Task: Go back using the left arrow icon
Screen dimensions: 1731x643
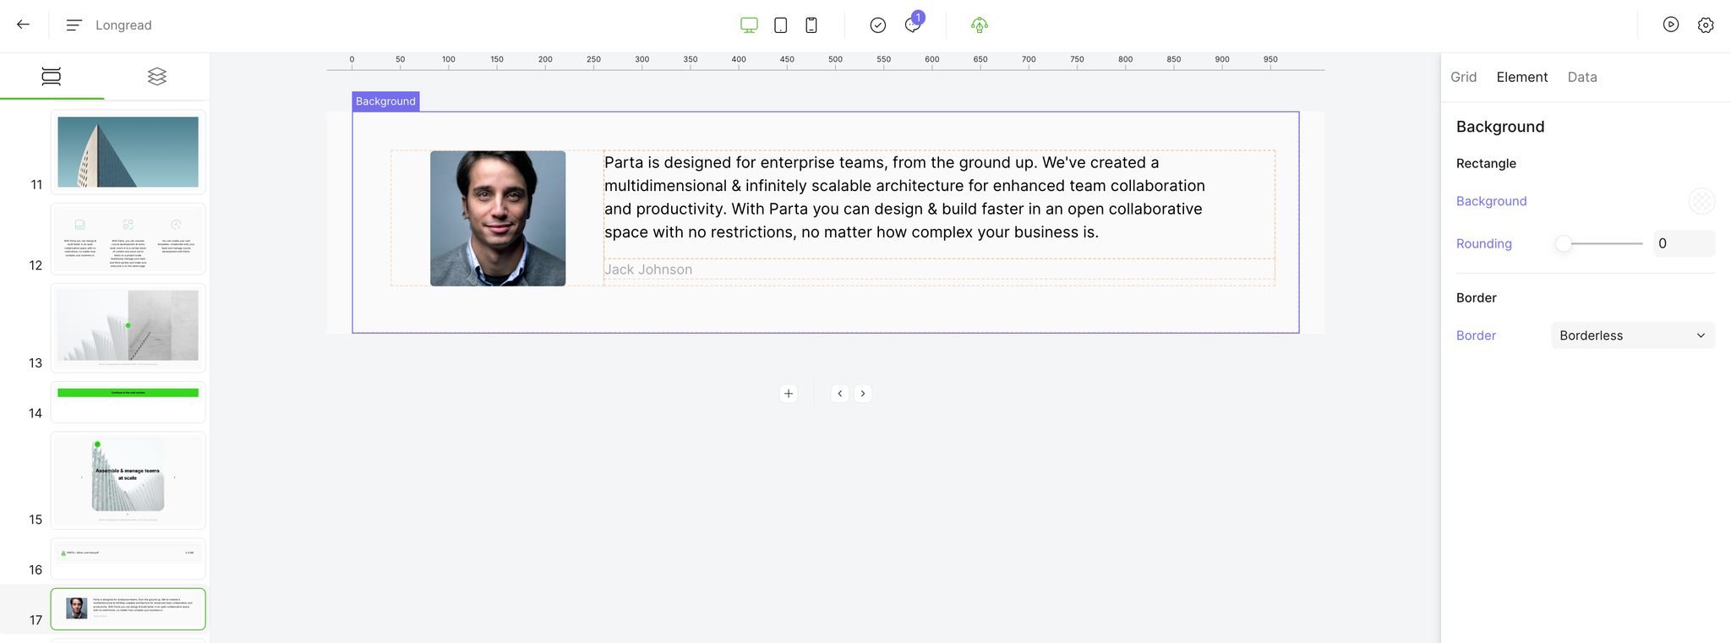Action: [23, 25]
